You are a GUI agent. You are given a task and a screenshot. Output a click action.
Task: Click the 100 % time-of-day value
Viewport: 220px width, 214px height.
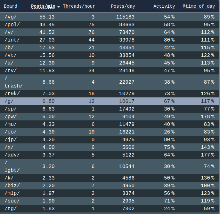(208, 186)
